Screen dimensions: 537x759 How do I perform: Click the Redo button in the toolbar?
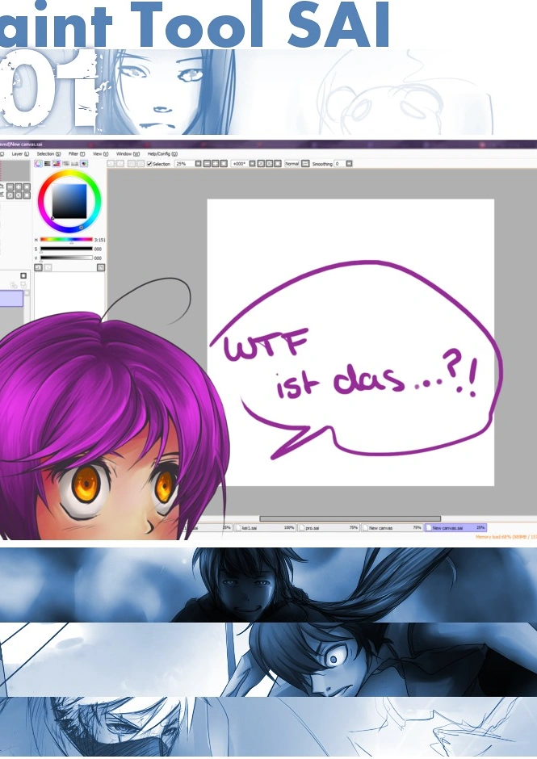coord(120,164)
